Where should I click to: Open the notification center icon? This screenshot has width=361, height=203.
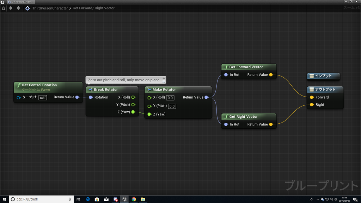pos(355,199)
